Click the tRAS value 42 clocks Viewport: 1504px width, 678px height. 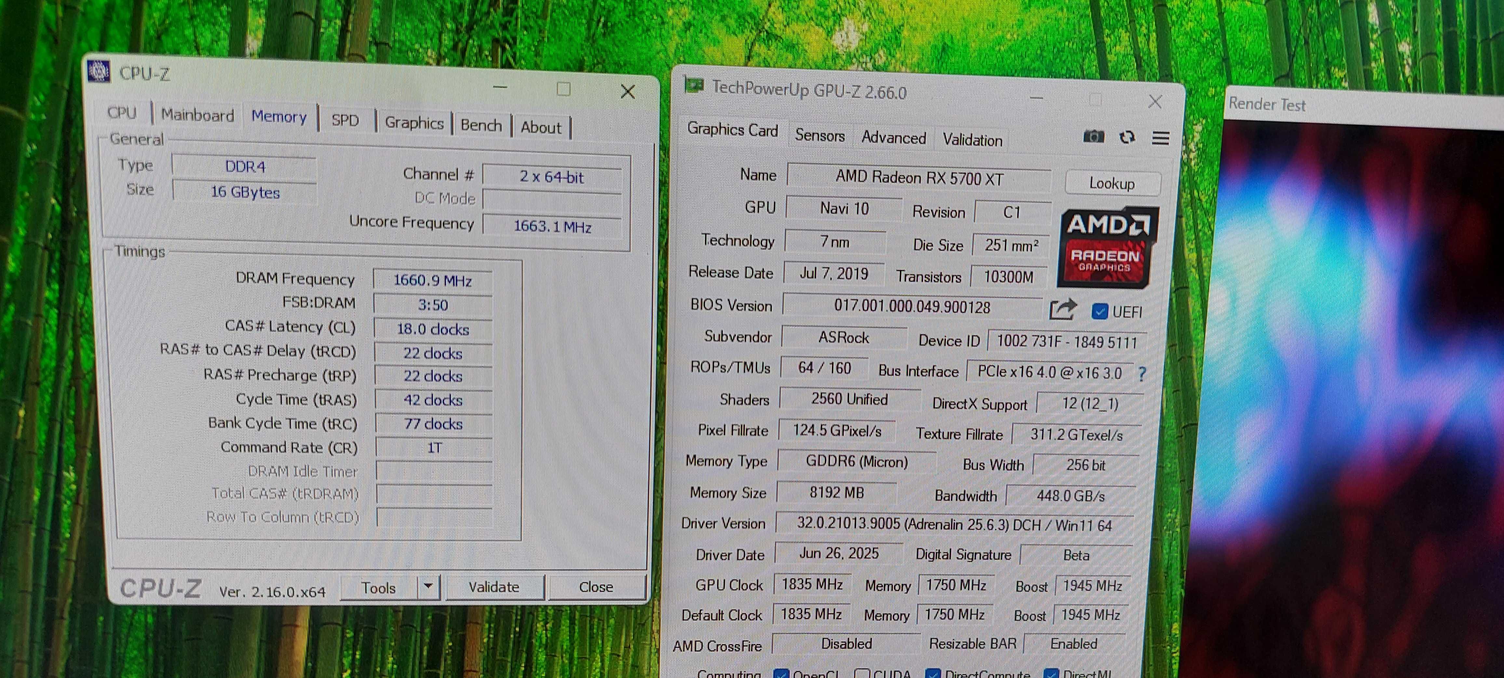pyautogui.click(x=433, y=400)
